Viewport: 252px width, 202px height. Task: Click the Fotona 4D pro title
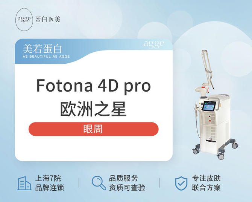click(94, 86)
